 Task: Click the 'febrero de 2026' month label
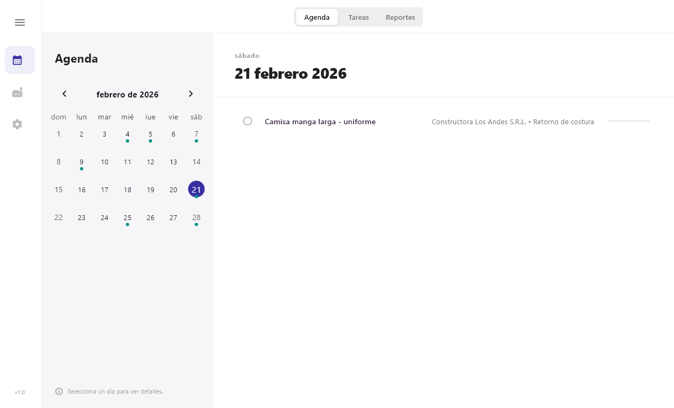pos(128,94)
